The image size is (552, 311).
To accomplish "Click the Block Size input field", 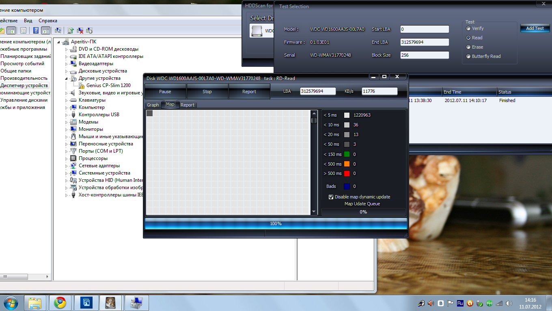I will tap(425, 55).
